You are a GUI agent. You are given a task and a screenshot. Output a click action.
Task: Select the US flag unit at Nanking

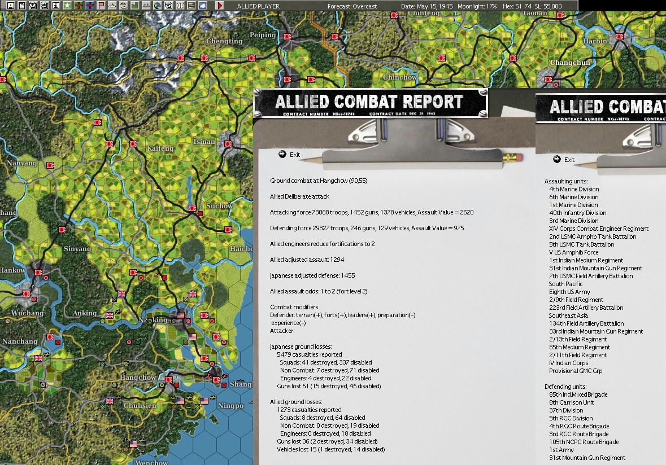click(x=181, y=315)
